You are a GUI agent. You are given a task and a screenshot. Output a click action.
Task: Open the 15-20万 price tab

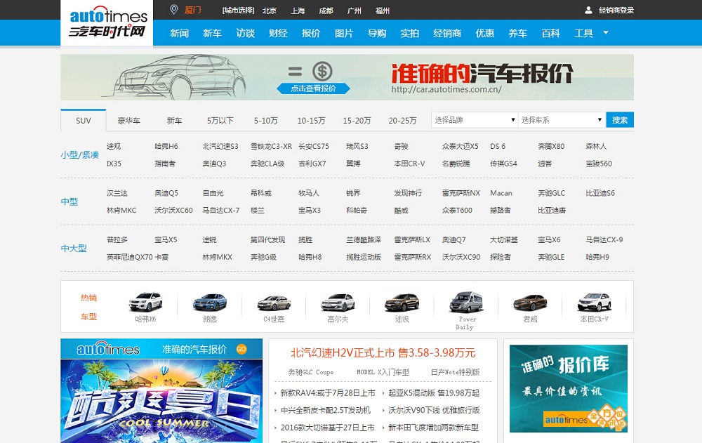tap(357, 121)
